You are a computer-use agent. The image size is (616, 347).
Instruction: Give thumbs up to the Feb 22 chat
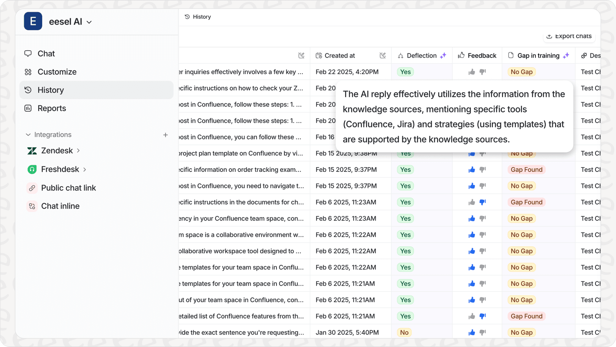(x=472, y=72)
